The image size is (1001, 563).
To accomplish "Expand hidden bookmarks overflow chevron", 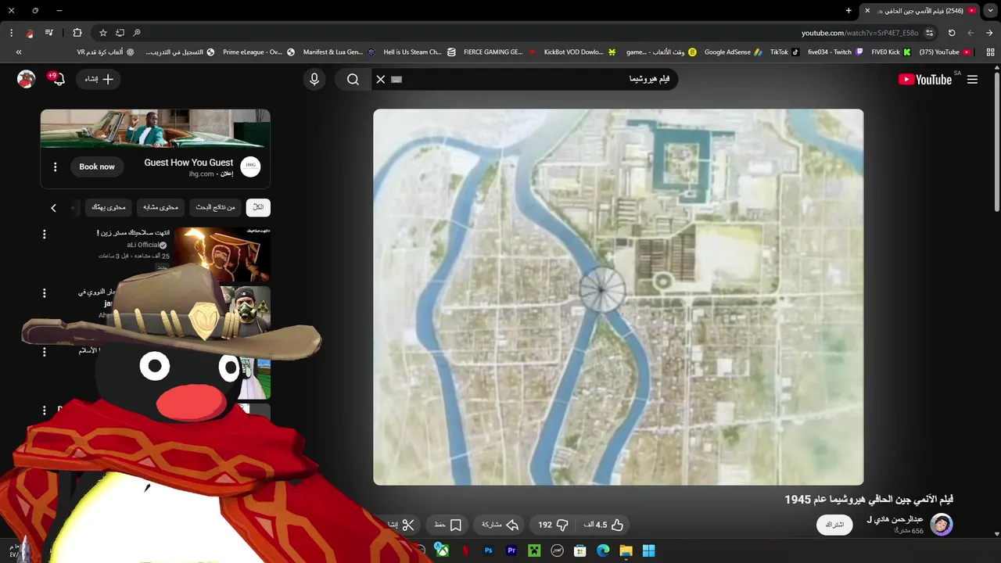I will pos(19,52).
